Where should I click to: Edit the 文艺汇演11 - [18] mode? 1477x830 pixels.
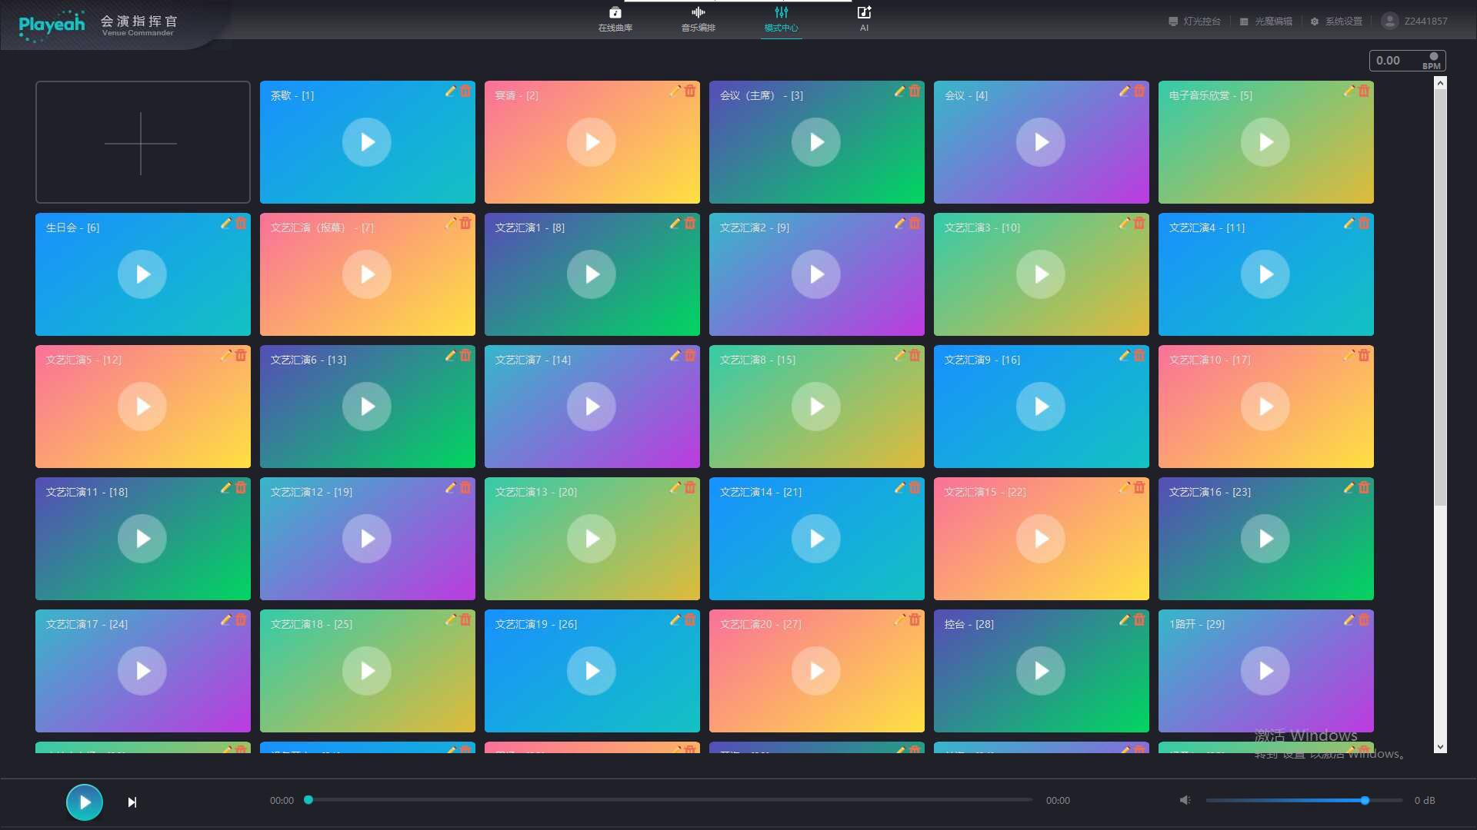(226, 488)
